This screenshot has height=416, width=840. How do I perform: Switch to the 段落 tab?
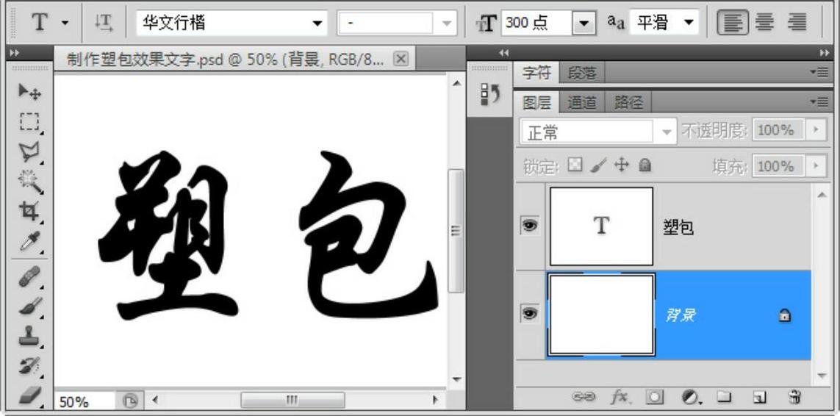click(x=582, y=73)
